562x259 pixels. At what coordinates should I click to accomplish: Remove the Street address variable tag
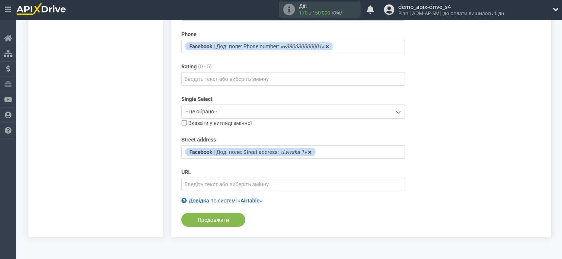[x=310, y=152]
